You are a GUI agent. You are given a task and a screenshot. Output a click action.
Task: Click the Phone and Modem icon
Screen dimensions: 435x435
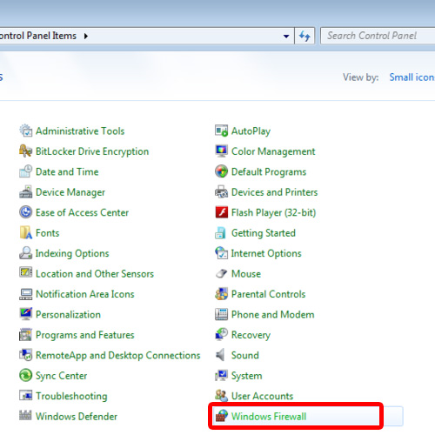221,314
